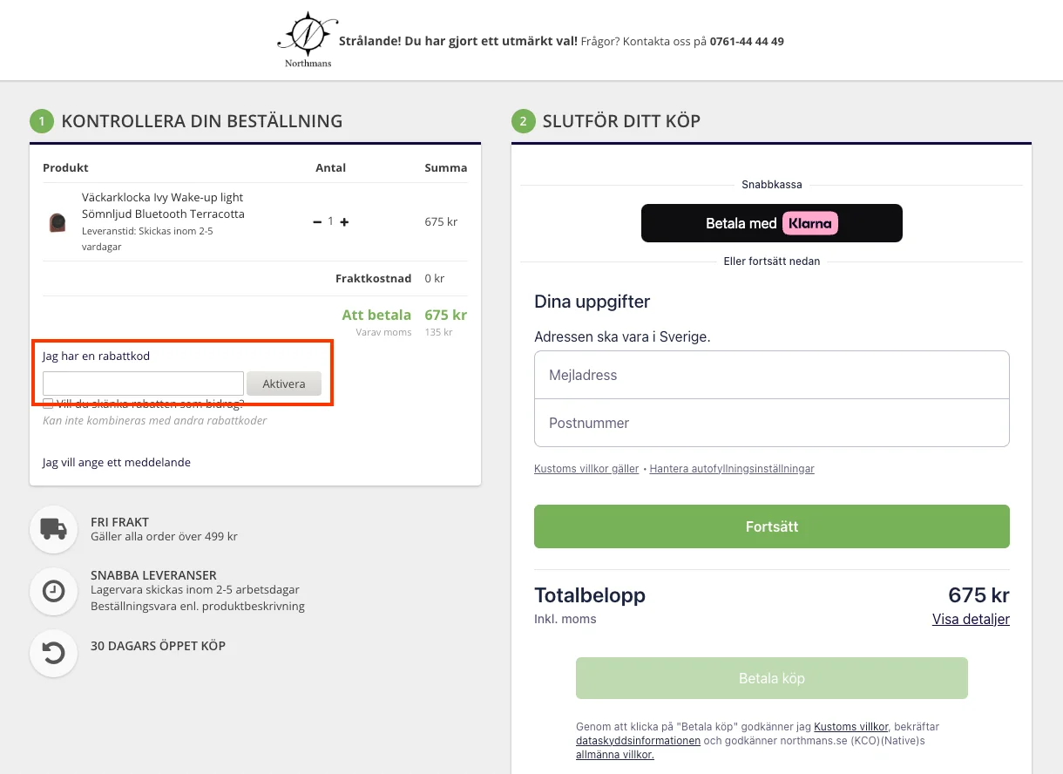Click the fast delivery clock icon
Viewport: 1063px width, 774px height.
(54, 591)
